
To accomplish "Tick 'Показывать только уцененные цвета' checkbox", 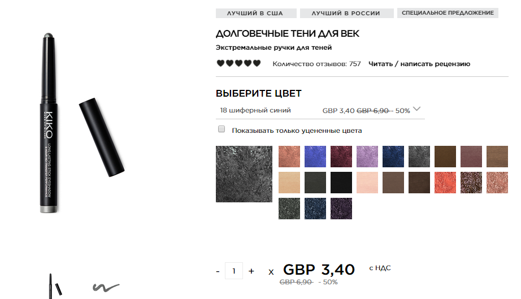I will (222, 129).
